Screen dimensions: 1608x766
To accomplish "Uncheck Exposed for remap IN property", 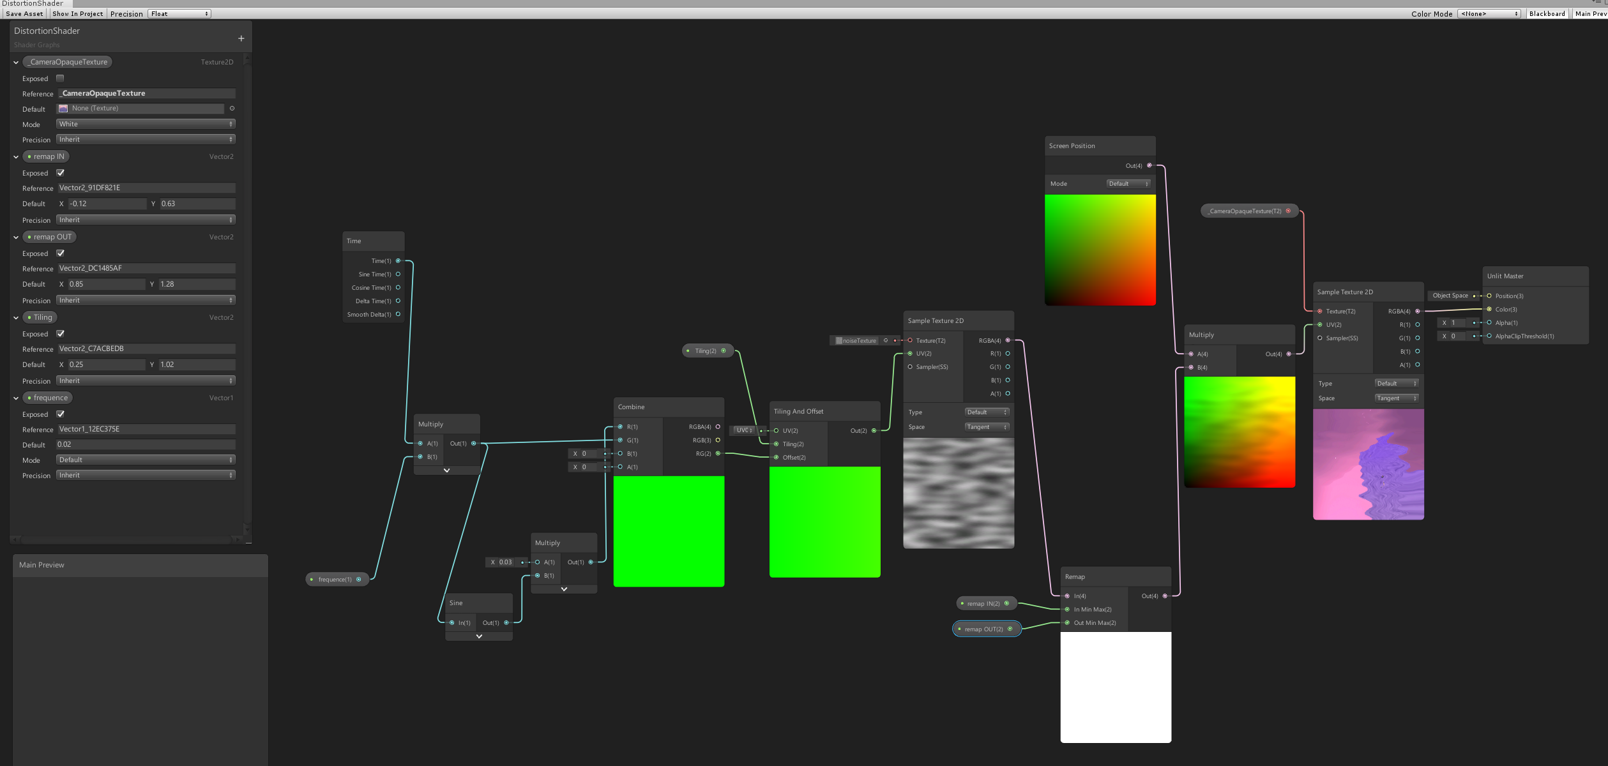I will tap(60, 173).
